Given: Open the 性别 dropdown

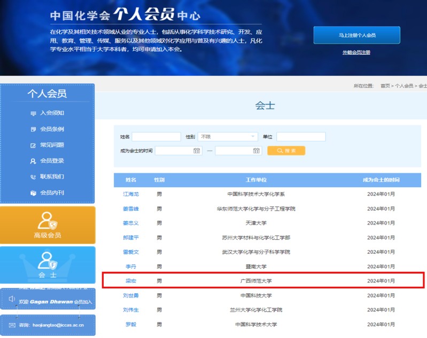Looking at the screenshot, I should pos(228,136).
